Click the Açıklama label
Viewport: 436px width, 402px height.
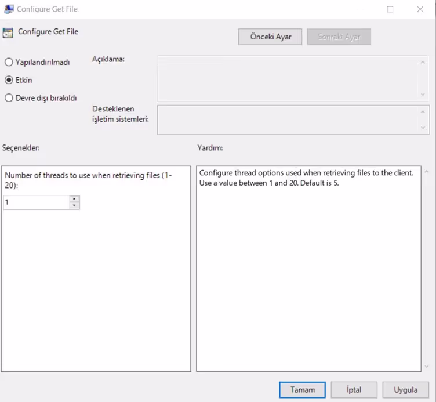tap(108, 59)
